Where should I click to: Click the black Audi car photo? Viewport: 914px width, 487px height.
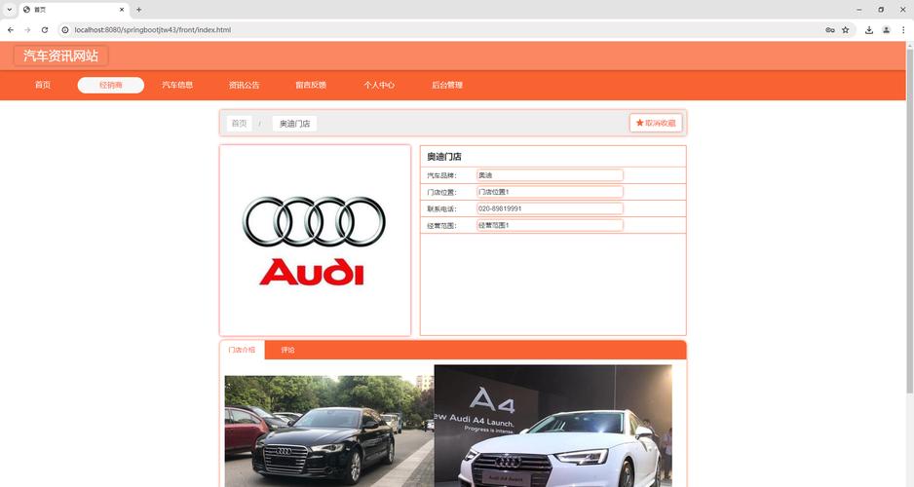(x=329, y=431)
